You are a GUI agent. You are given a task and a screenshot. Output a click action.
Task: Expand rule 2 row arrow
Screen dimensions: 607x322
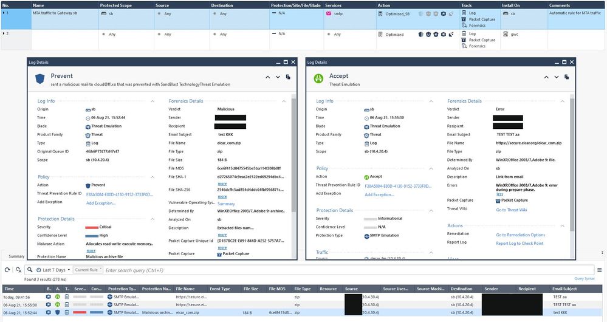(4, 33)
